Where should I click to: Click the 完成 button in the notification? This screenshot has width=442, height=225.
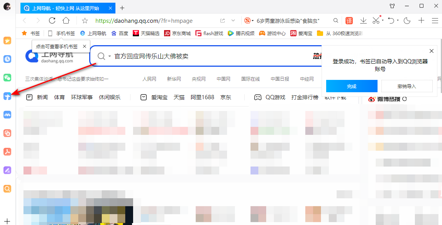click(351, 86)
